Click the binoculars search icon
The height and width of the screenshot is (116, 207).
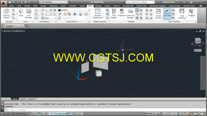157,2
